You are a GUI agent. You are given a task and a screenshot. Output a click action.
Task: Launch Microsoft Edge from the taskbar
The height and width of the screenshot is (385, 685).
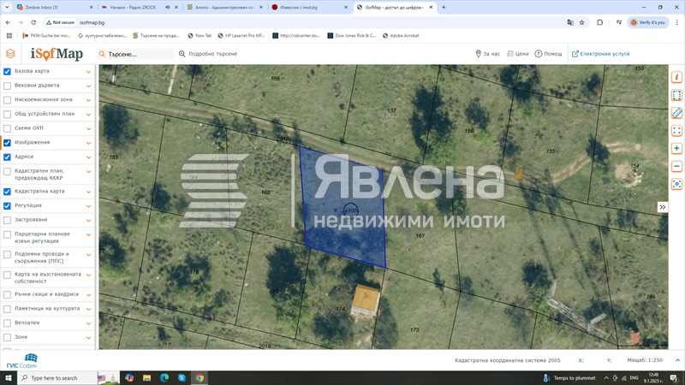[164, 378]
